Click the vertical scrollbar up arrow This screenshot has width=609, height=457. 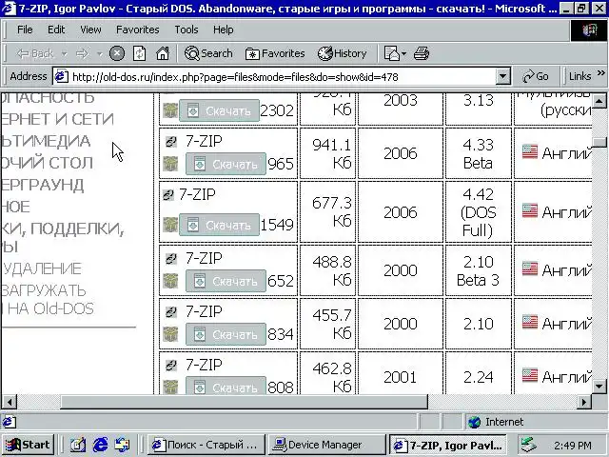599,102
